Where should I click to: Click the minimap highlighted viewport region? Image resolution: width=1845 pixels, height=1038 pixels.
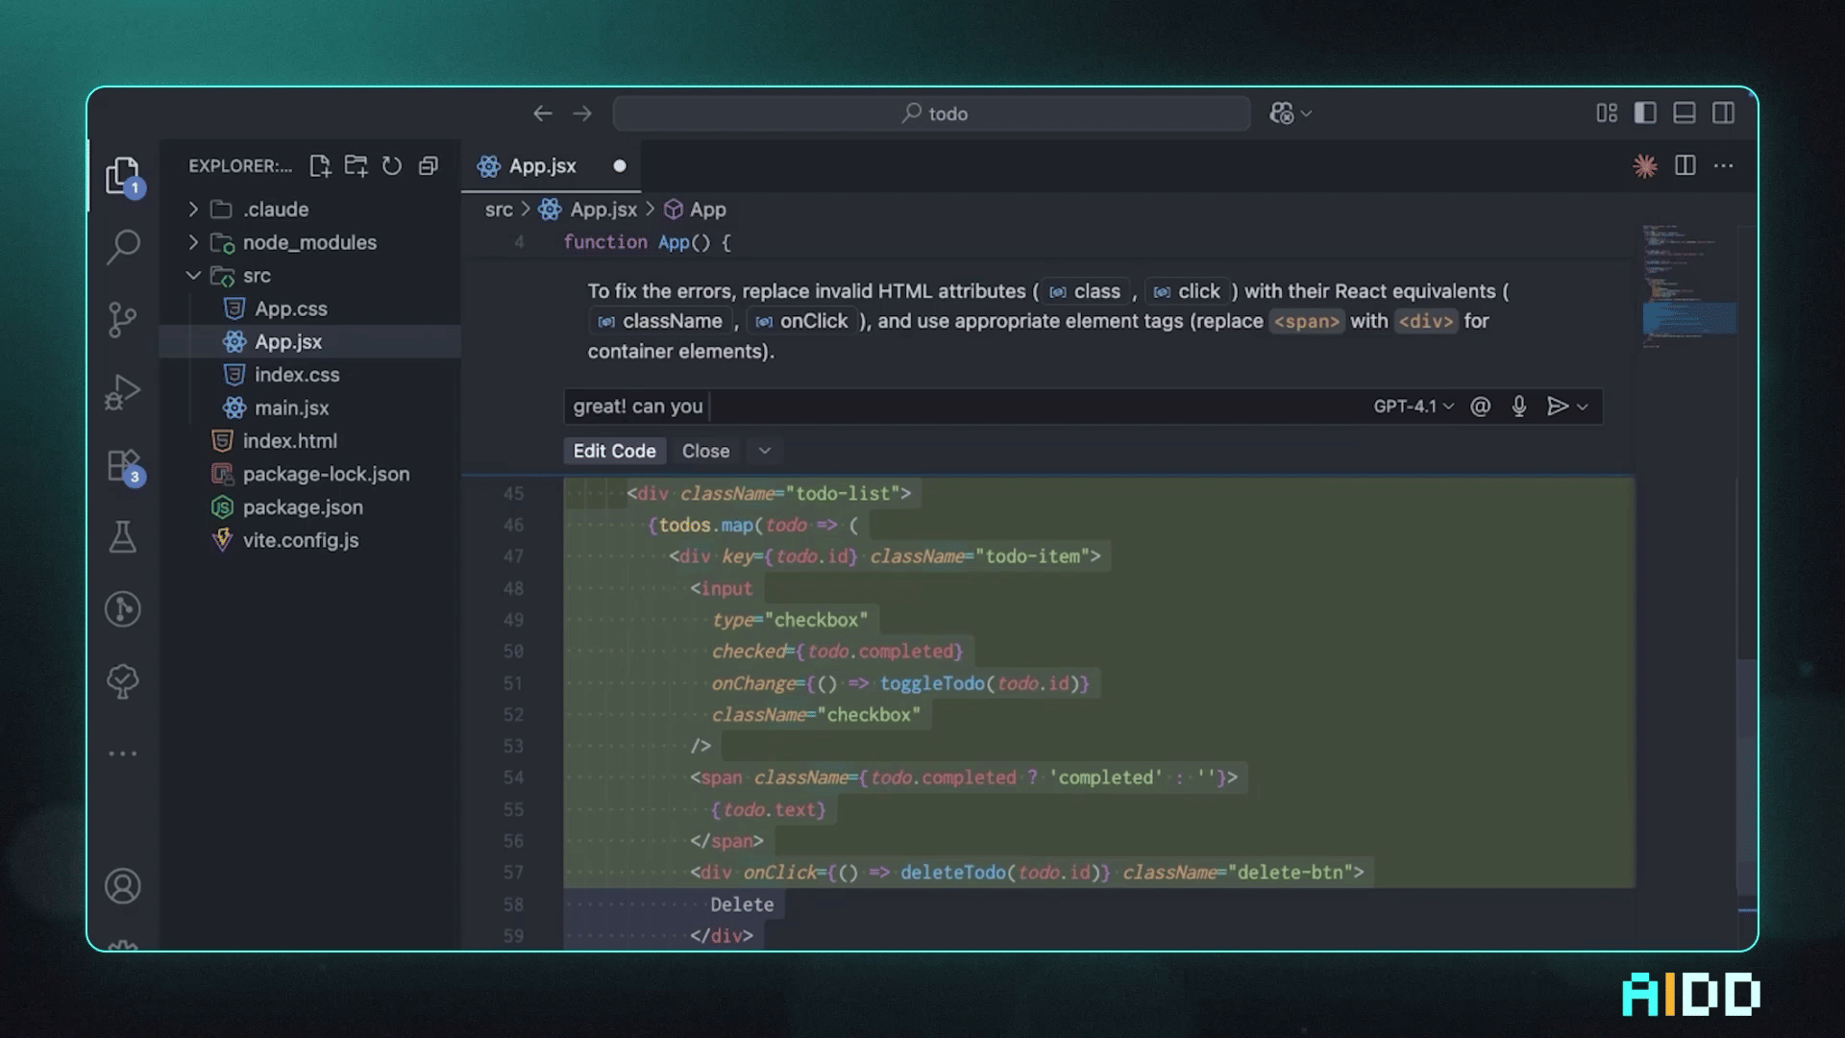(1688, 318)
